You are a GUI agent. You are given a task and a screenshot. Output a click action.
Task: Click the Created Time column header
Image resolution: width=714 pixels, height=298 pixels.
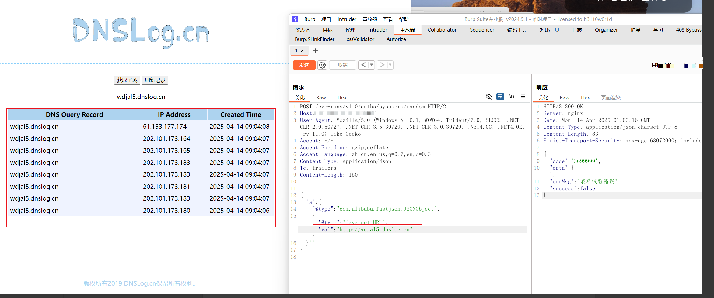241,115
